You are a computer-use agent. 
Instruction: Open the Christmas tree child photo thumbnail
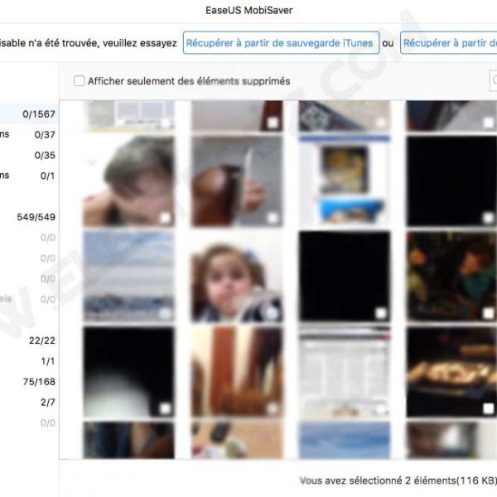[x=451, y=277]
